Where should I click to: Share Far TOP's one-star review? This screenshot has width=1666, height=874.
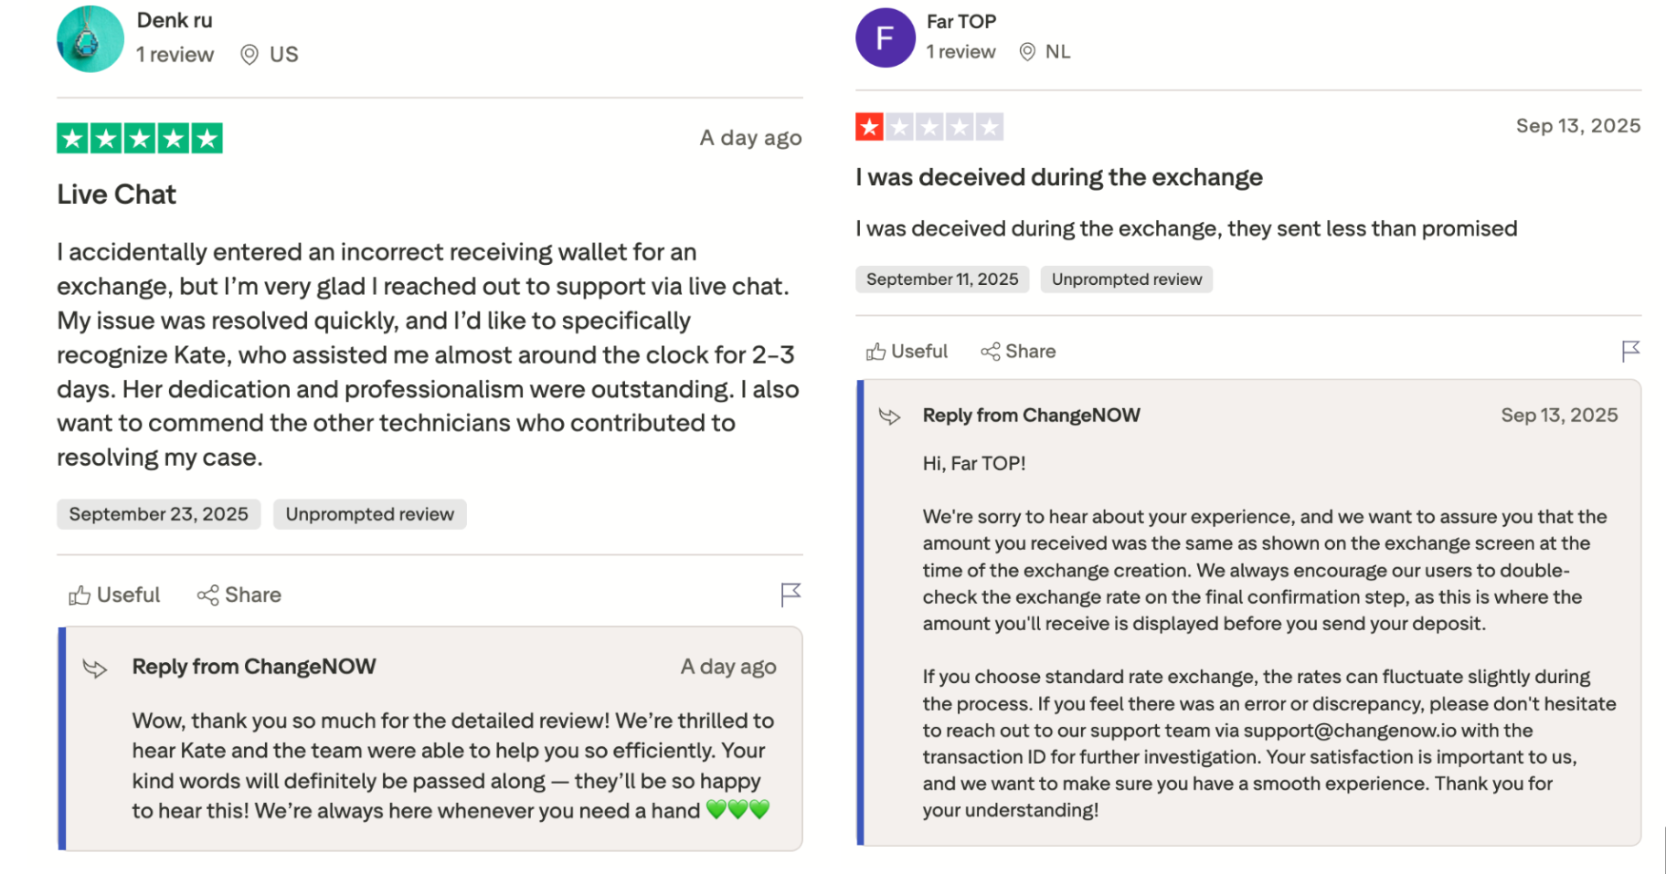pos(1018,352)
